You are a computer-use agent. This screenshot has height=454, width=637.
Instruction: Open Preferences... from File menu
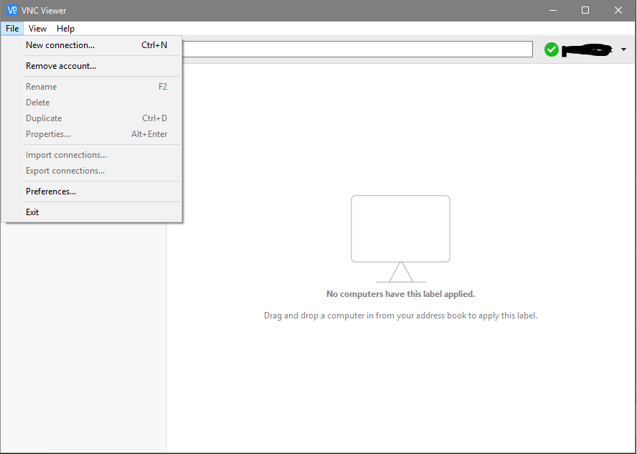(x=92, y=191)
